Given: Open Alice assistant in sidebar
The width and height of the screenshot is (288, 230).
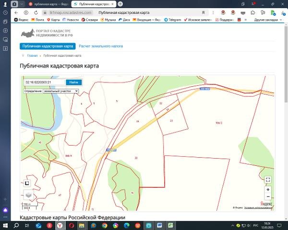Looking at the screenshot, I should (5, 210).
